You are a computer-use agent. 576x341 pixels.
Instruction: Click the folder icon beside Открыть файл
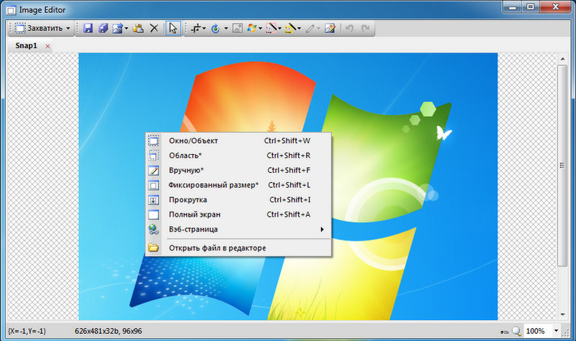[153, 248]
